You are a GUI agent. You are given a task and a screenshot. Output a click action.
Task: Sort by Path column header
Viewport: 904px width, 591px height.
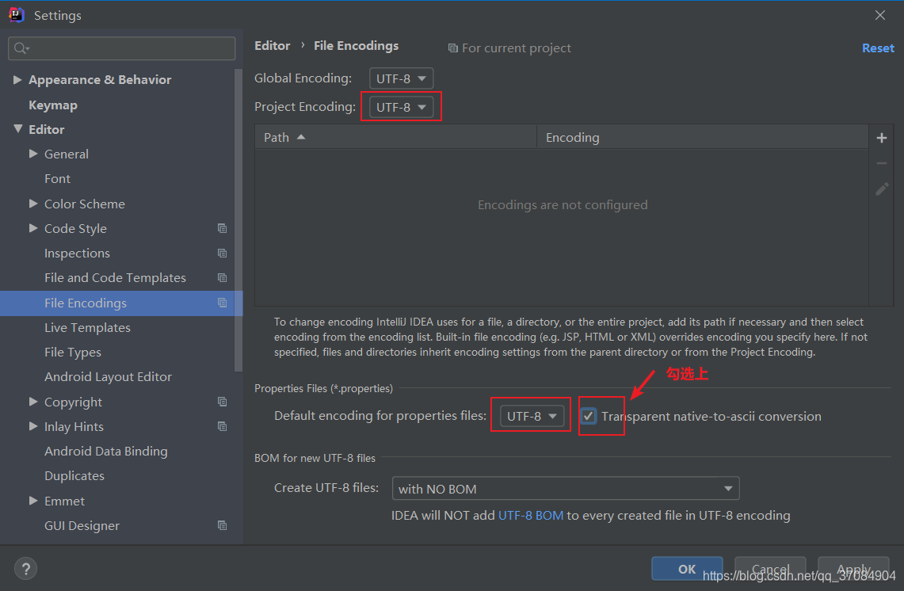395,137
